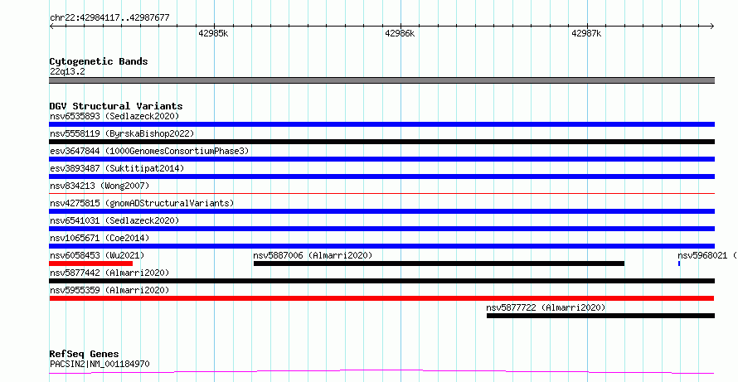Select the black bar under nsv5887006
This screenshot has height=382, width=738.
439,264
